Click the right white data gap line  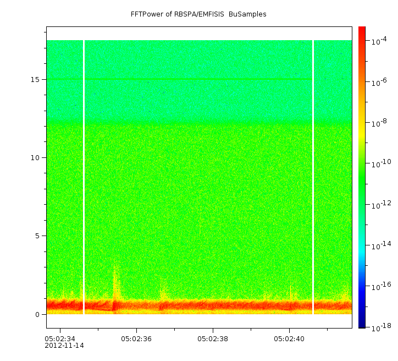click(x=313, y=176)
